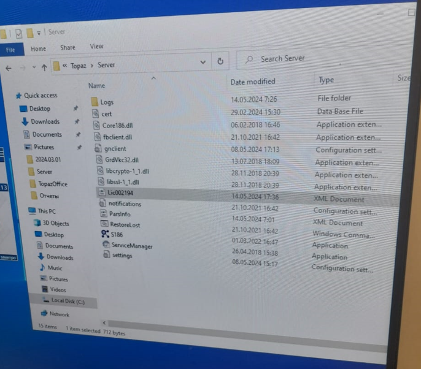Image resolution: width=421 pixels, height=369 pixels.
Task: Click Server in the address breadcrumb
Action: tap(106, 65)
